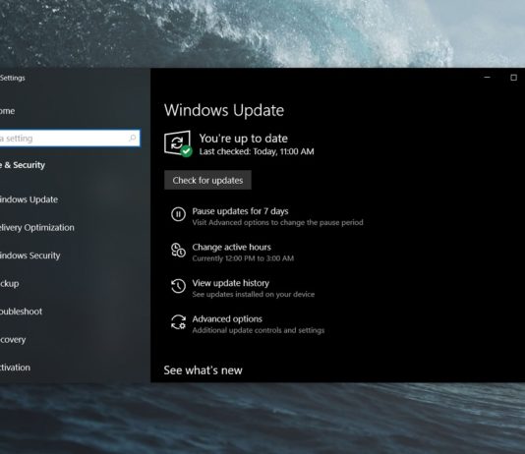The height and width of the screenshot is (454, 525).
Task: Click the Check for updates button
Action: click(x=207, y=180)
